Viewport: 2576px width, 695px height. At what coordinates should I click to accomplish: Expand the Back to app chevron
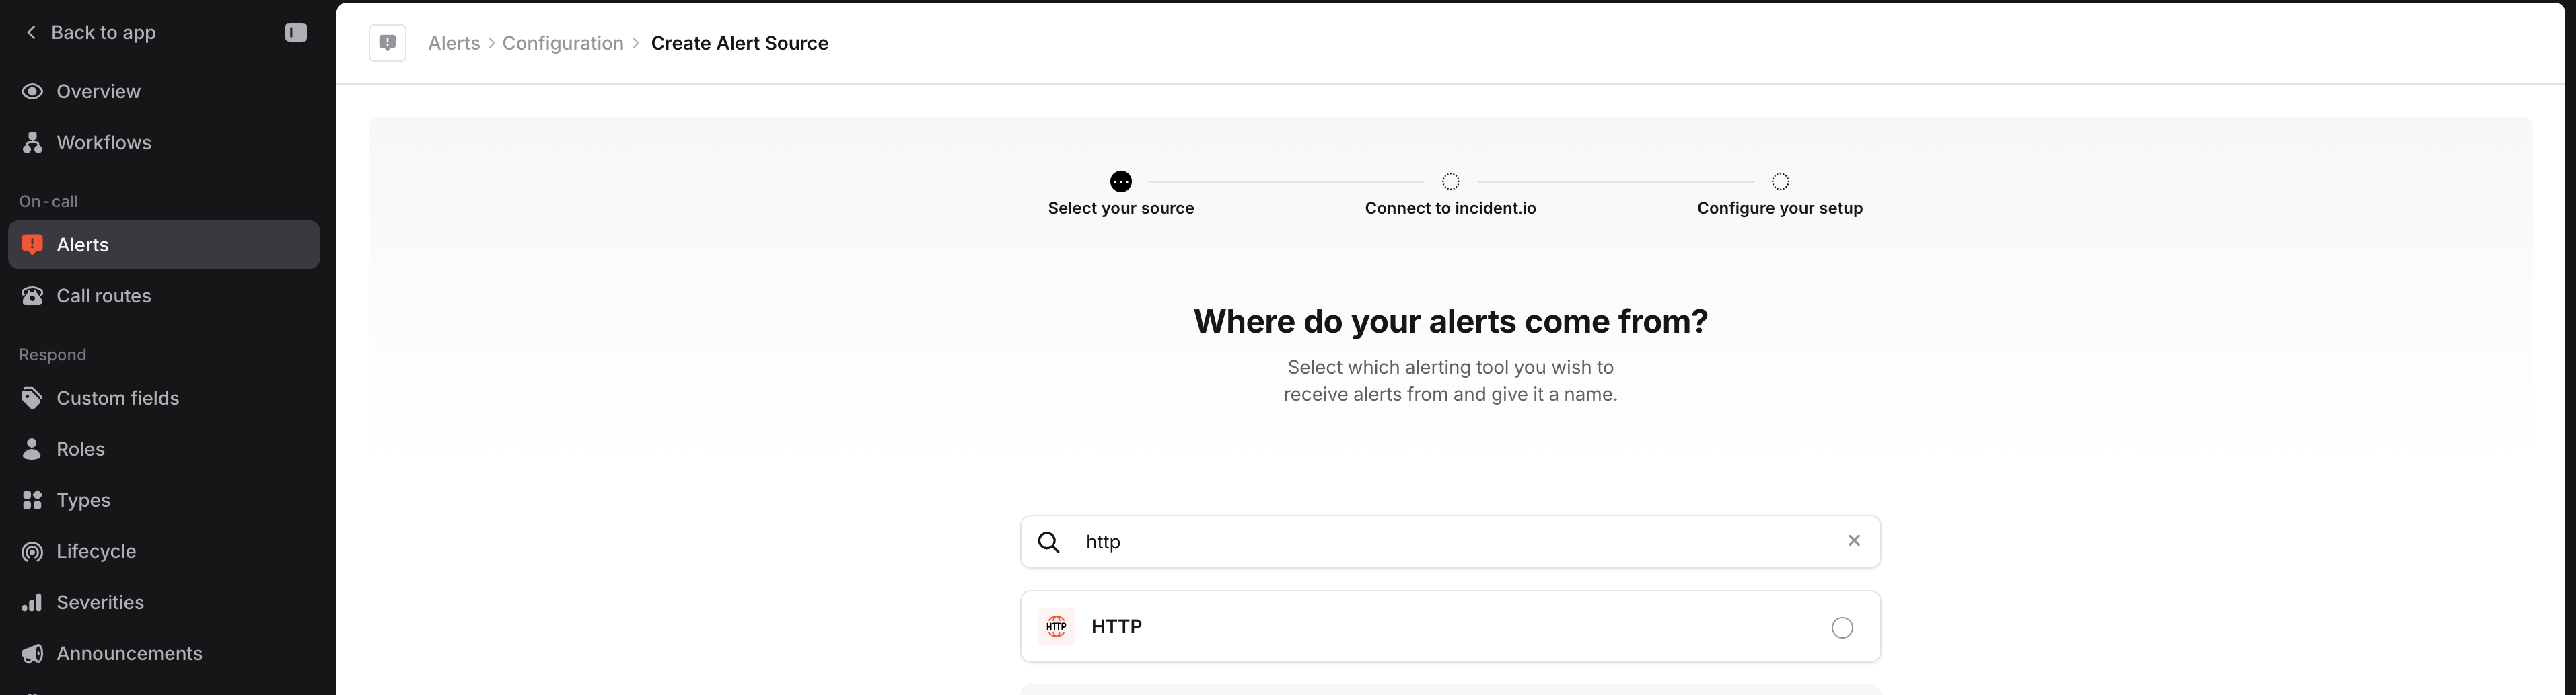[x=31, y=31]
